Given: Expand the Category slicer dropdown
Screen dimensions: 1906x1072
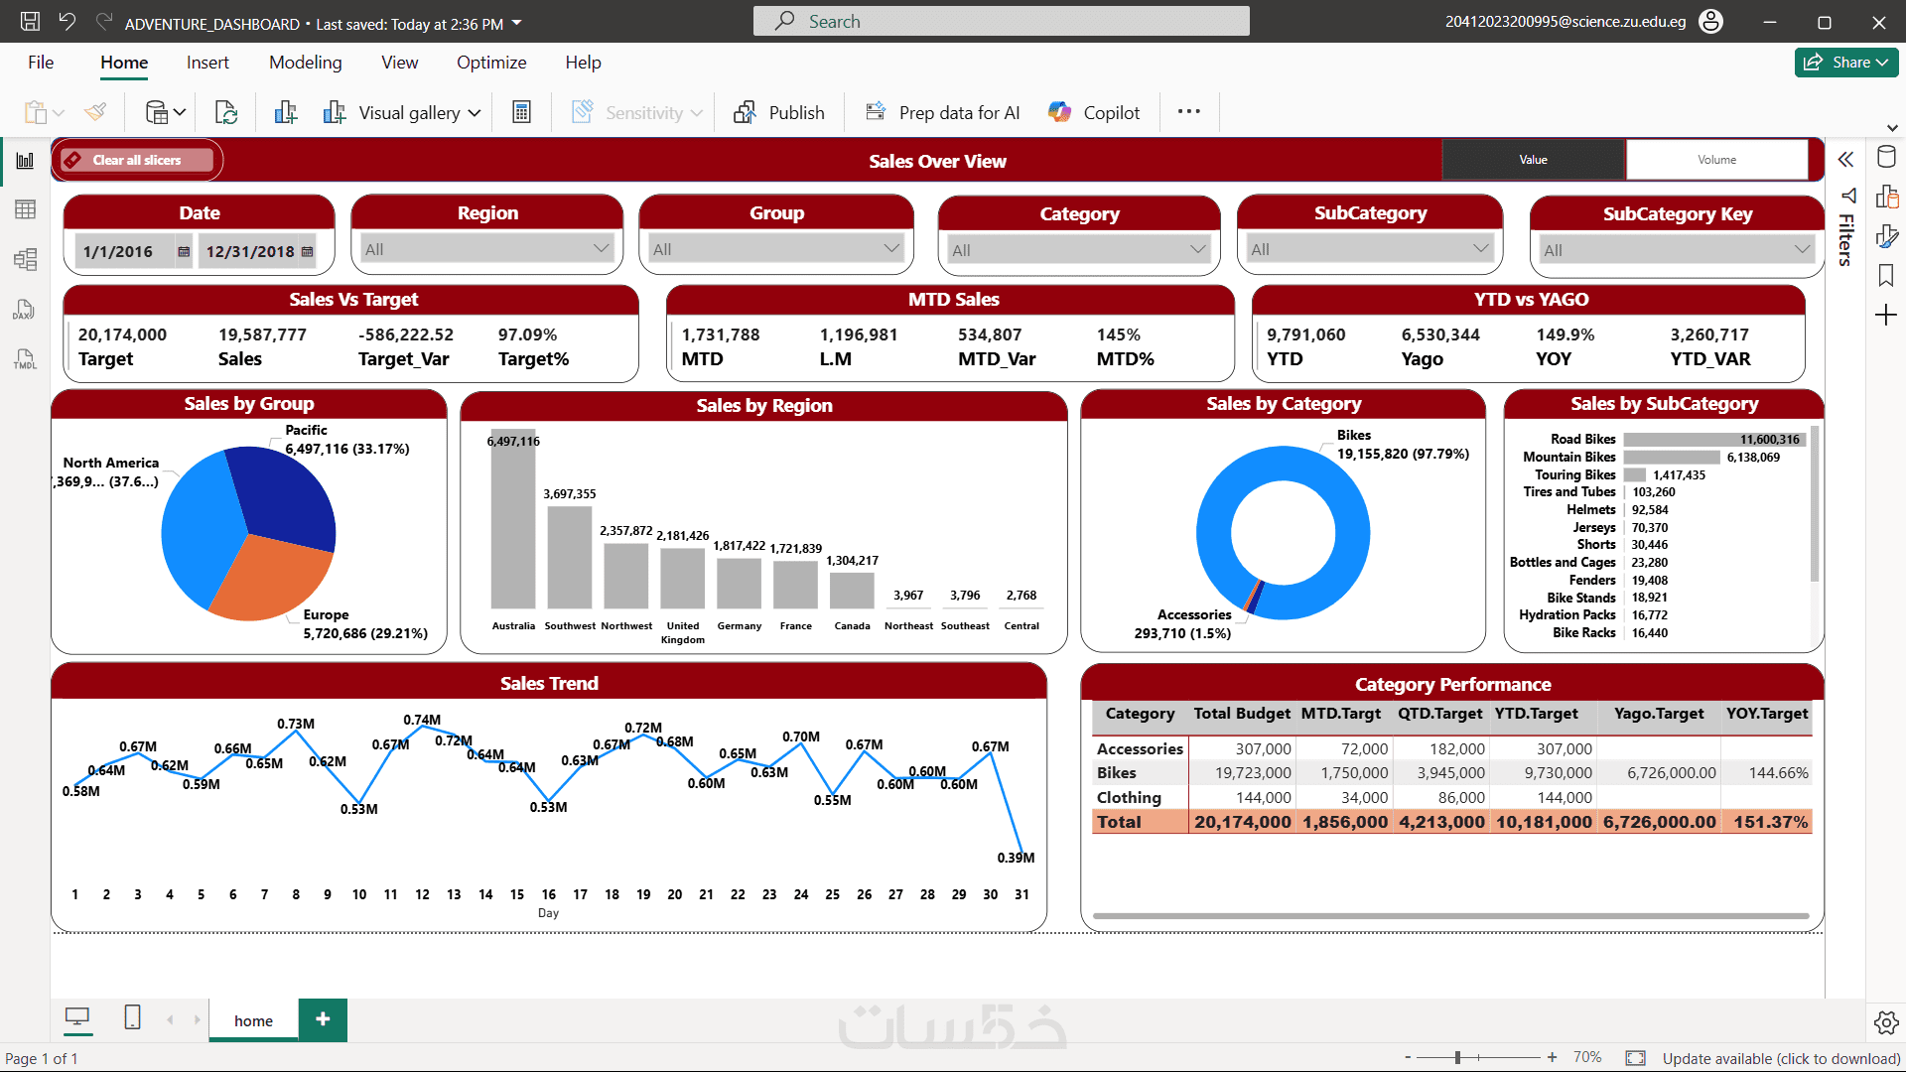Looking at the screenshot, I should coord(1197,249).
